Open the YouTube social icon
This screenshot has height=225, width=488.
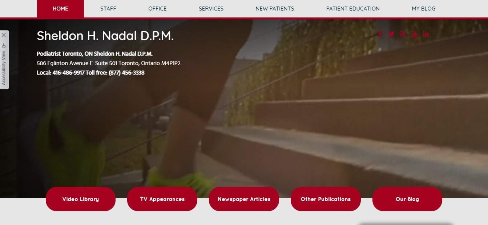(414, 34)
